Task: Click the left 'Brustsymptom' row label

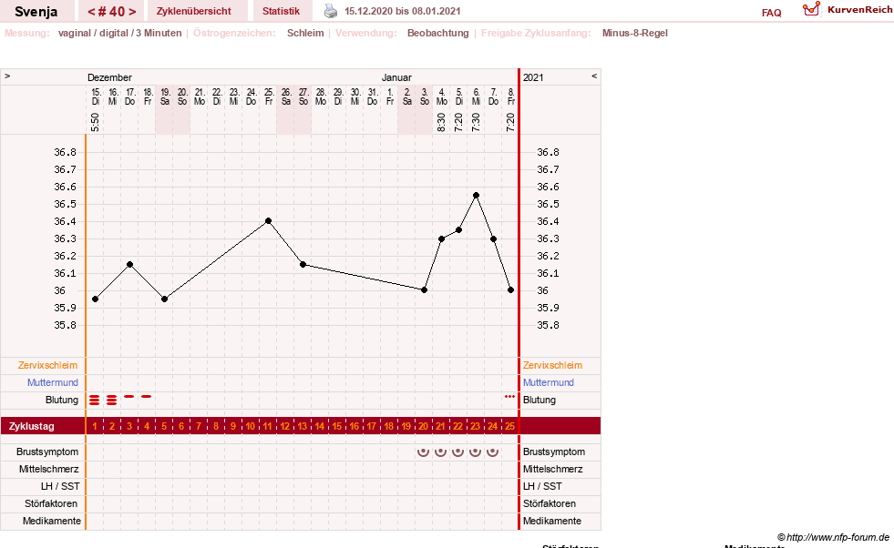Action: pyautogui.click(x=47, y=452)
